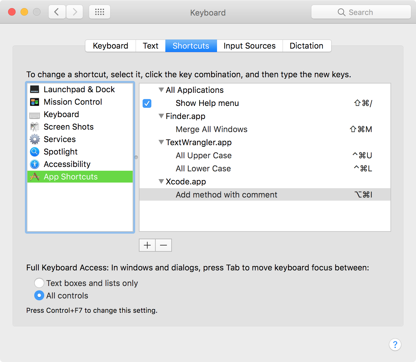Switch to the Input Sources tab
Screen dimensions: 416x362
249,46
